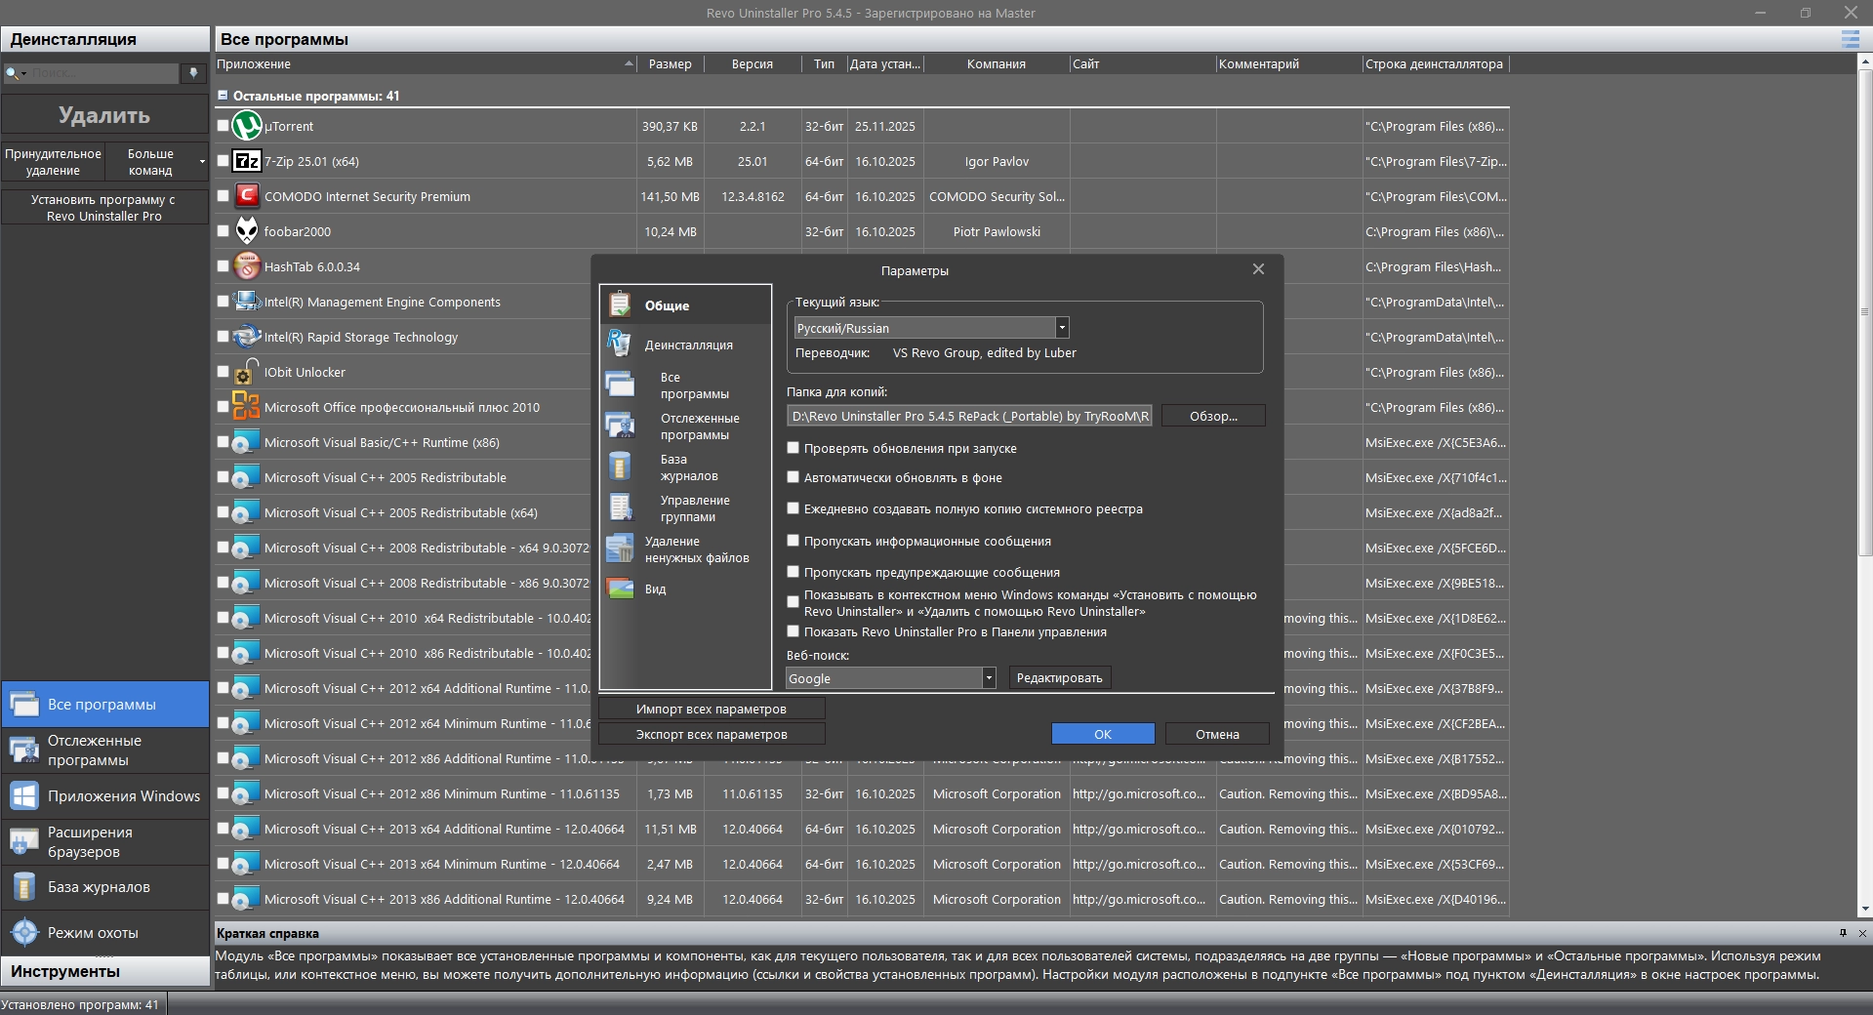Viewport: 1873px width, 1015px height.
Task: Click the program search input field
Action: tap(103, 74)
